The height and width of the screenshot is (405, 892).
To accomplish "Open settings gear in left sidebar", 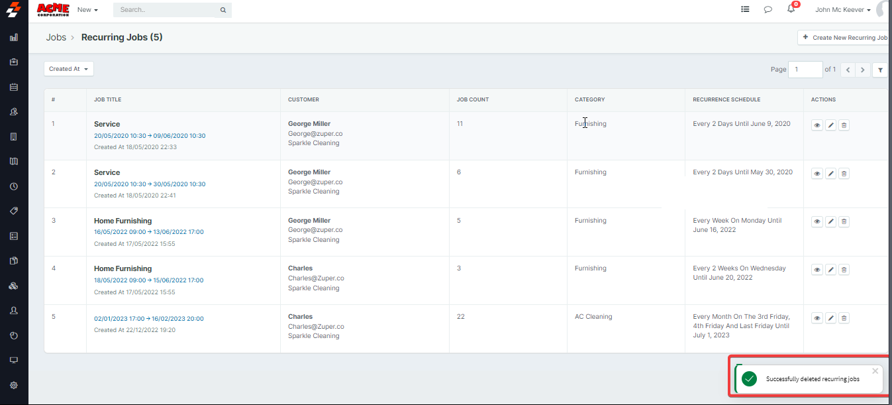I will pyautogui.click(x=14, y=385).
